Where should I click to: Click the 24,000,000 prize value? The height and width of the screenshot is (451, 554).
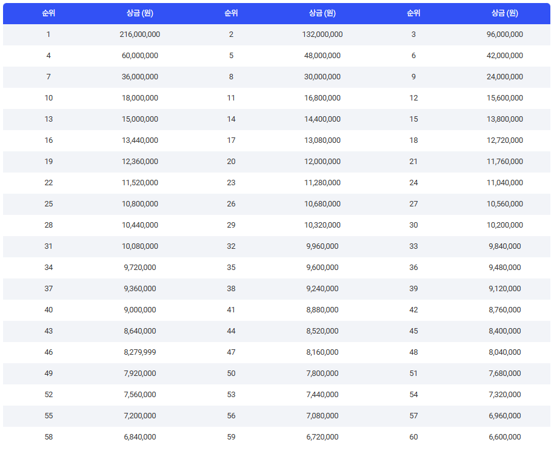click(504, 77)
